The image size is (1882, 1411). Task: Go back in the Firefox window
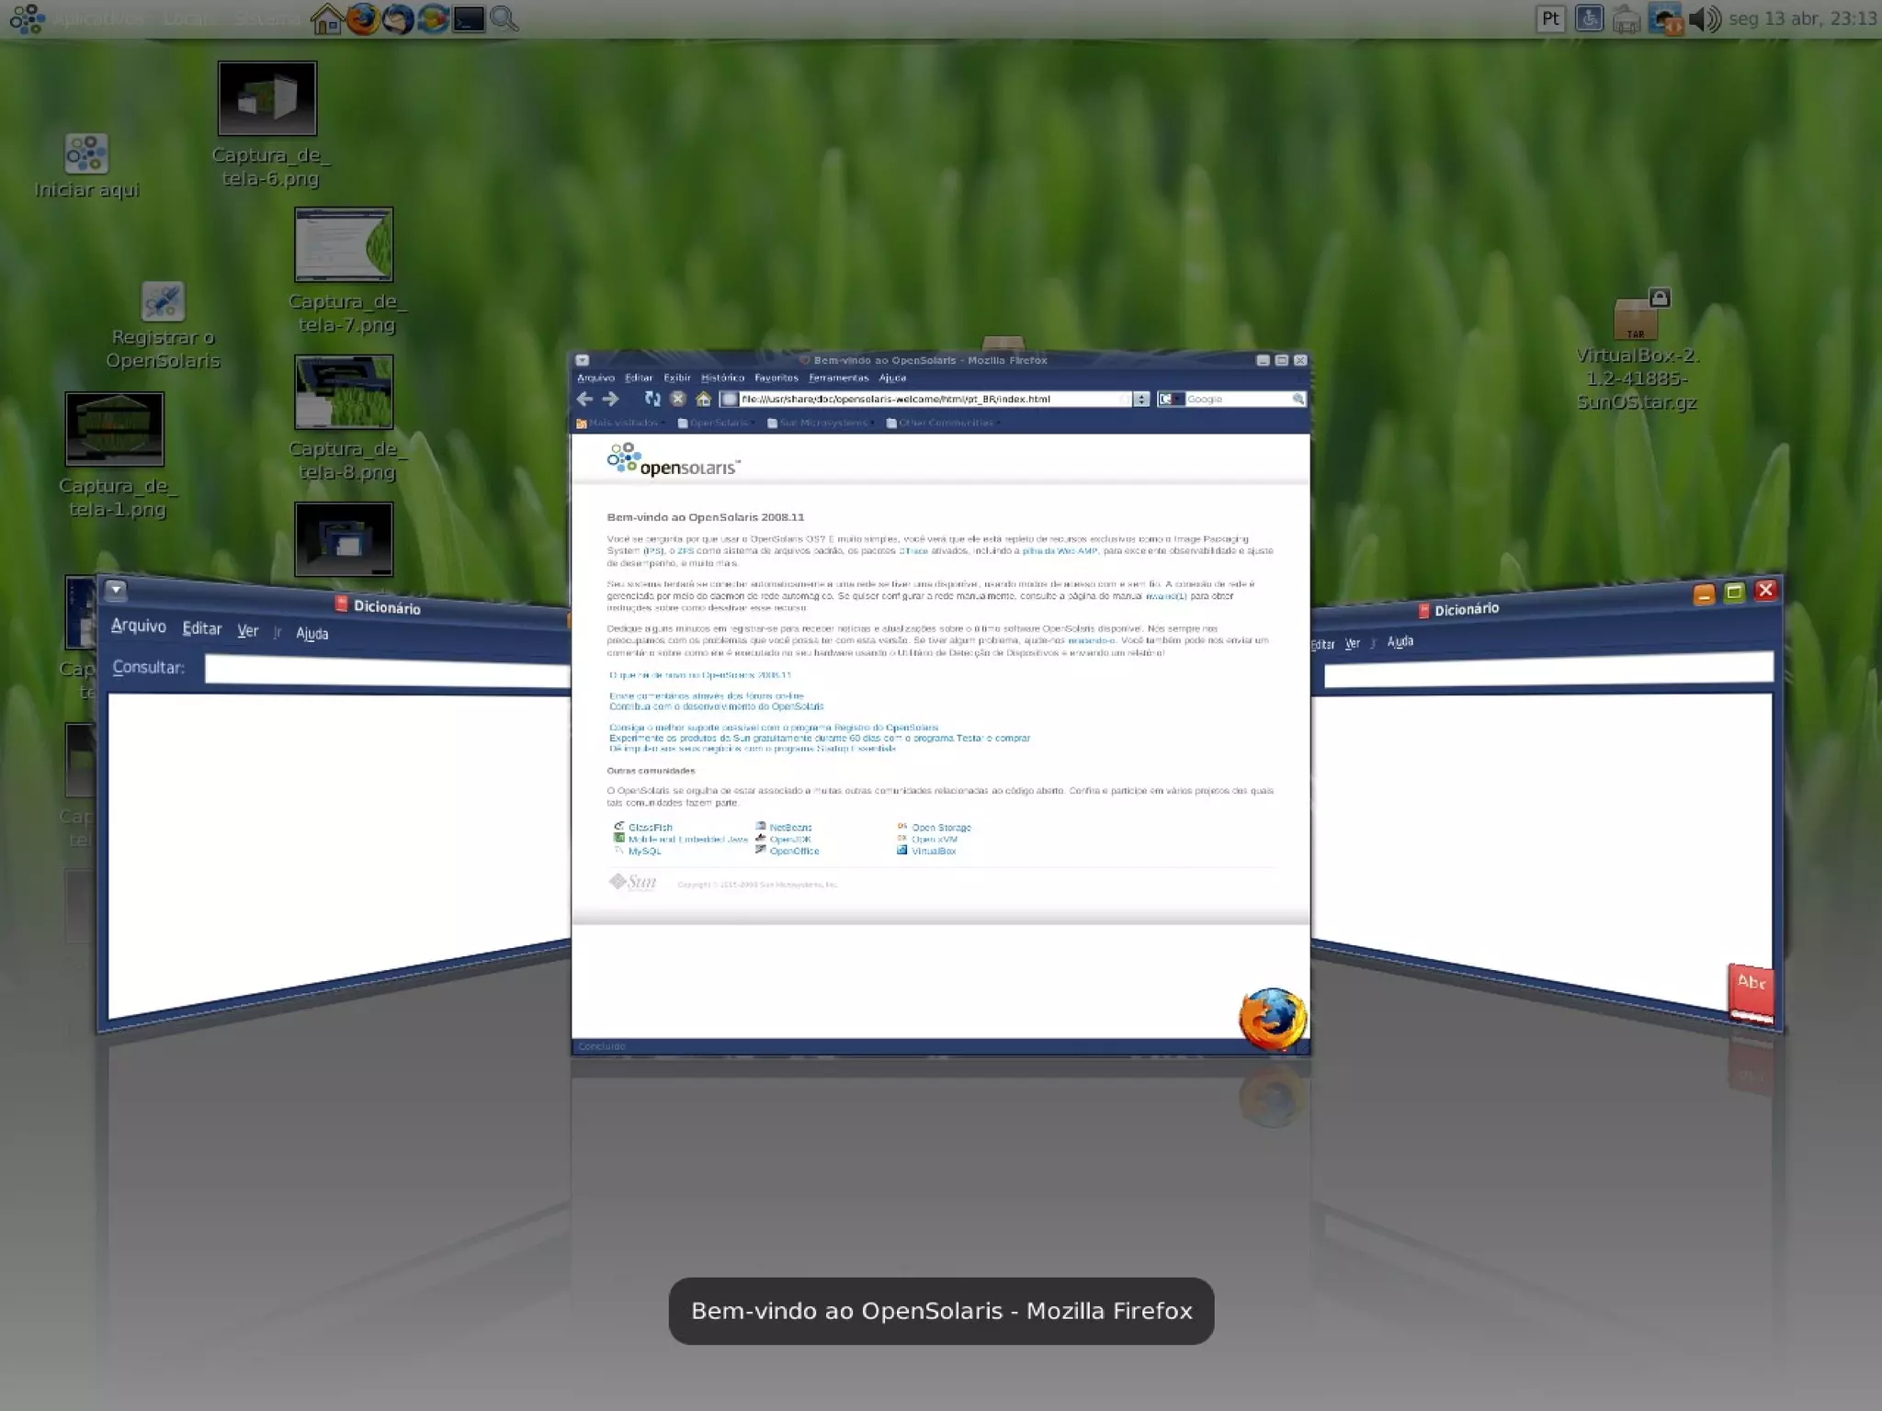584,399
